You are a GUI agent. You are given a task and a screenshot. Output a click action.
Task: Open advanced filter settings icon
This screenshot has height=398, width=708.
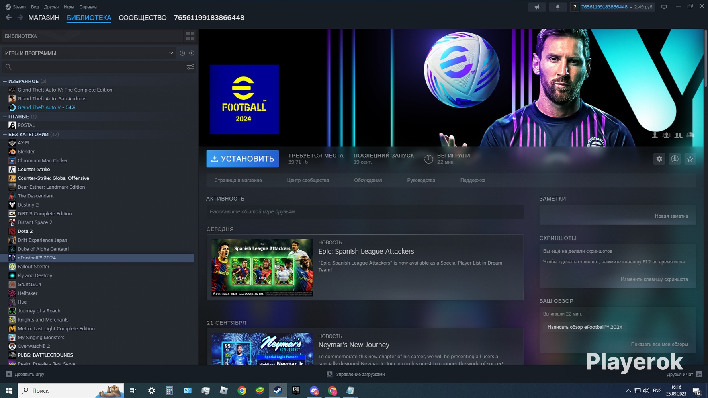point(190,67)
